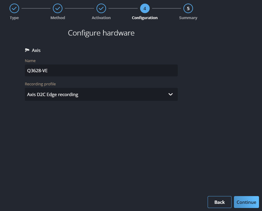
Task: Click the Configuration step label
Action: tap(145, 18)
